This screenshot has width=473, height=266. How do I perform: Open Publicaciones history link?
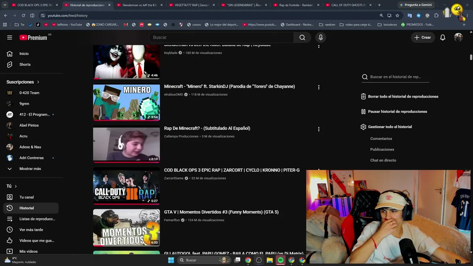tap(382, 150)
